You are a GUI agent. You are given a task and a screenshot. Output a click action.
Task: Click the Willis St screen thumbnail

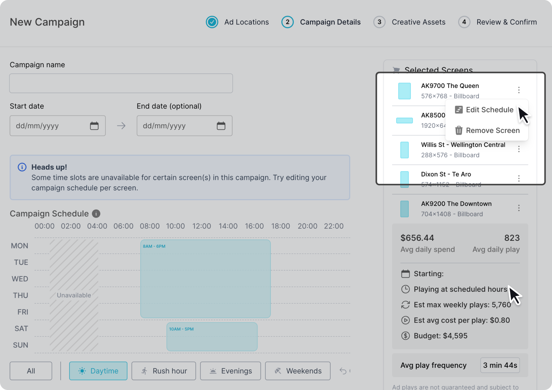[404, 150]
